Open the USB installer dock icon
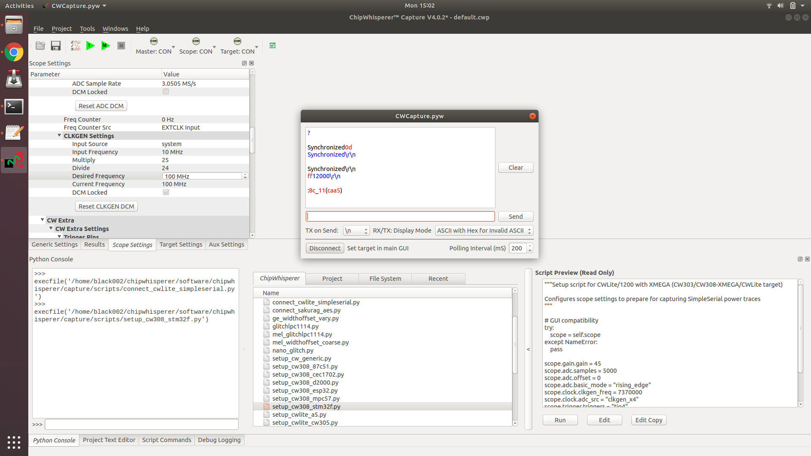This screenshot has height=456, width=811. tap(14, 79)
